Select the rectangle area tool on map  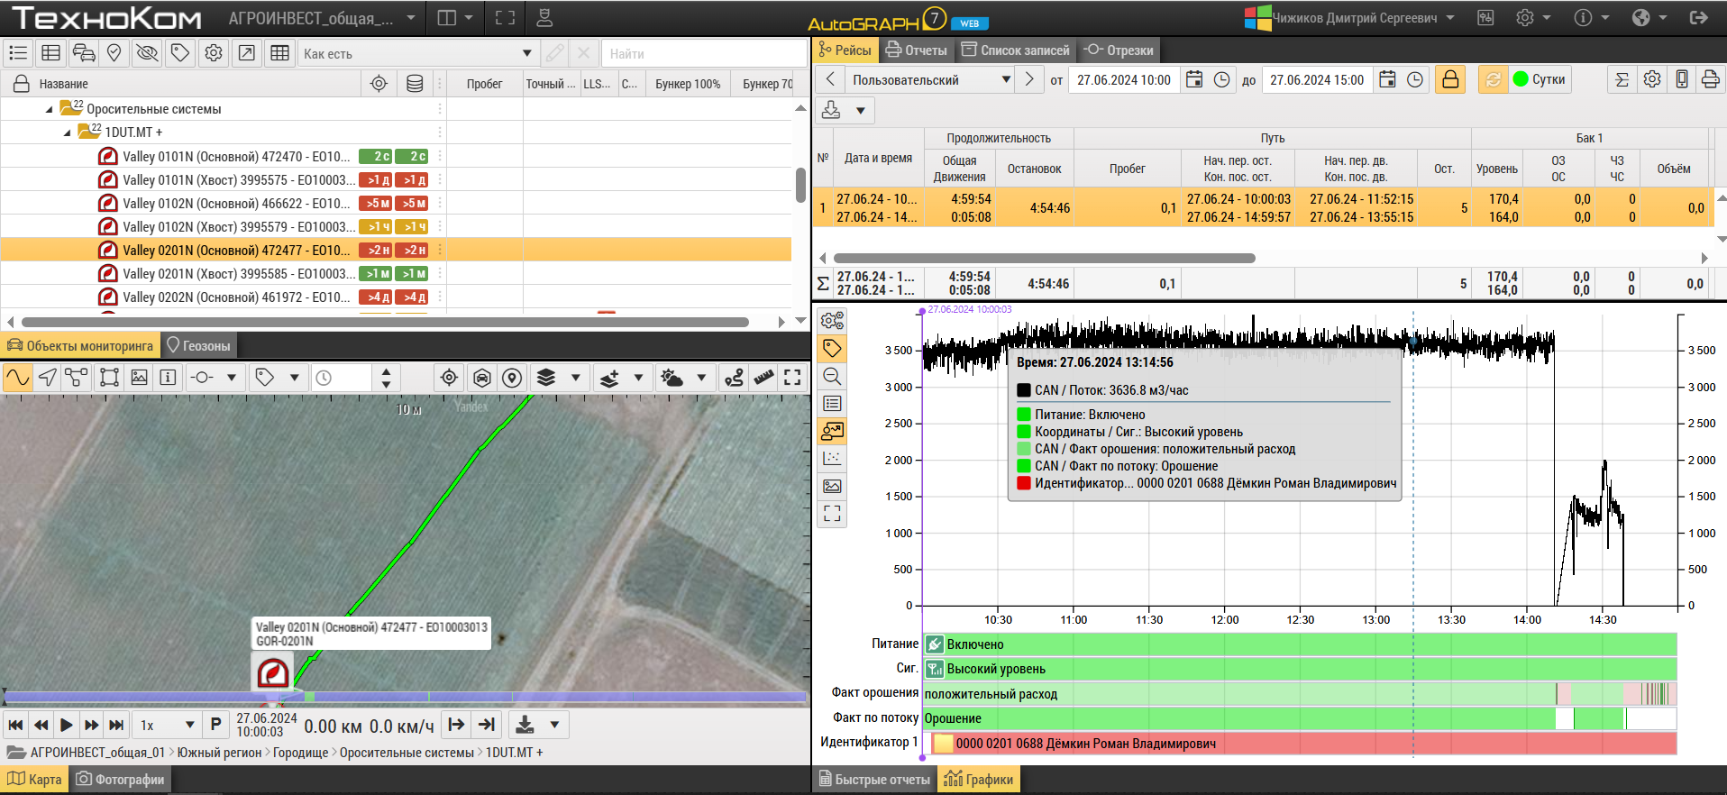click(x=109, y=378)
